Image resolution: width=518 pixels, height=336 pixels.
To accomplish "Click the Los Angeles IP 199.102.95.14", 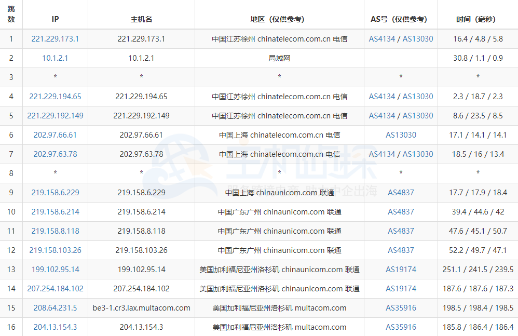I will point(54,269).
